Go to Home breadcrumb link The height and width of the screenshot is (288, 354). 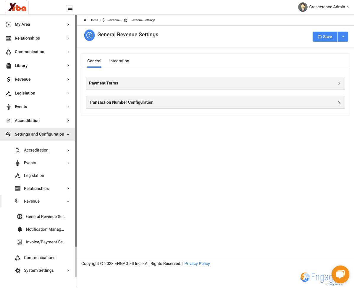click(94, 20)
